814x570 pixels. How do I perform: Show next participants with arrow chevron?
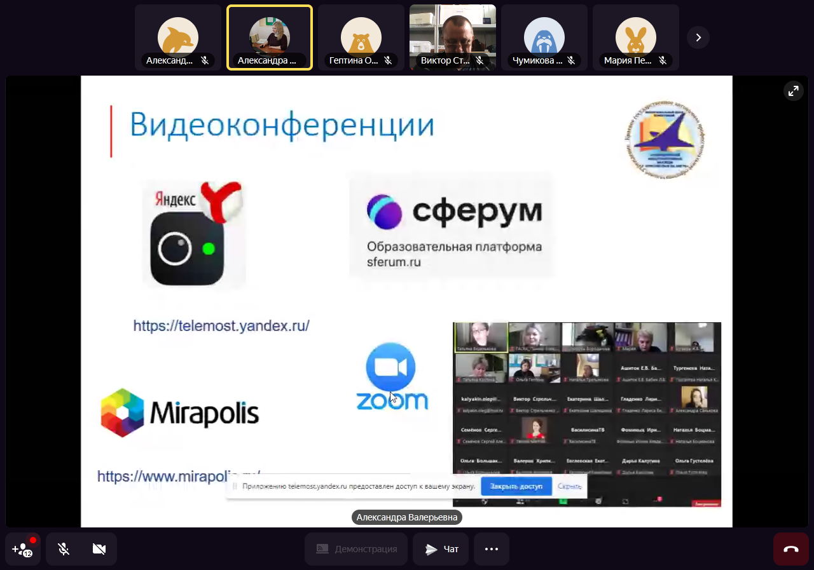pos(698,37)
